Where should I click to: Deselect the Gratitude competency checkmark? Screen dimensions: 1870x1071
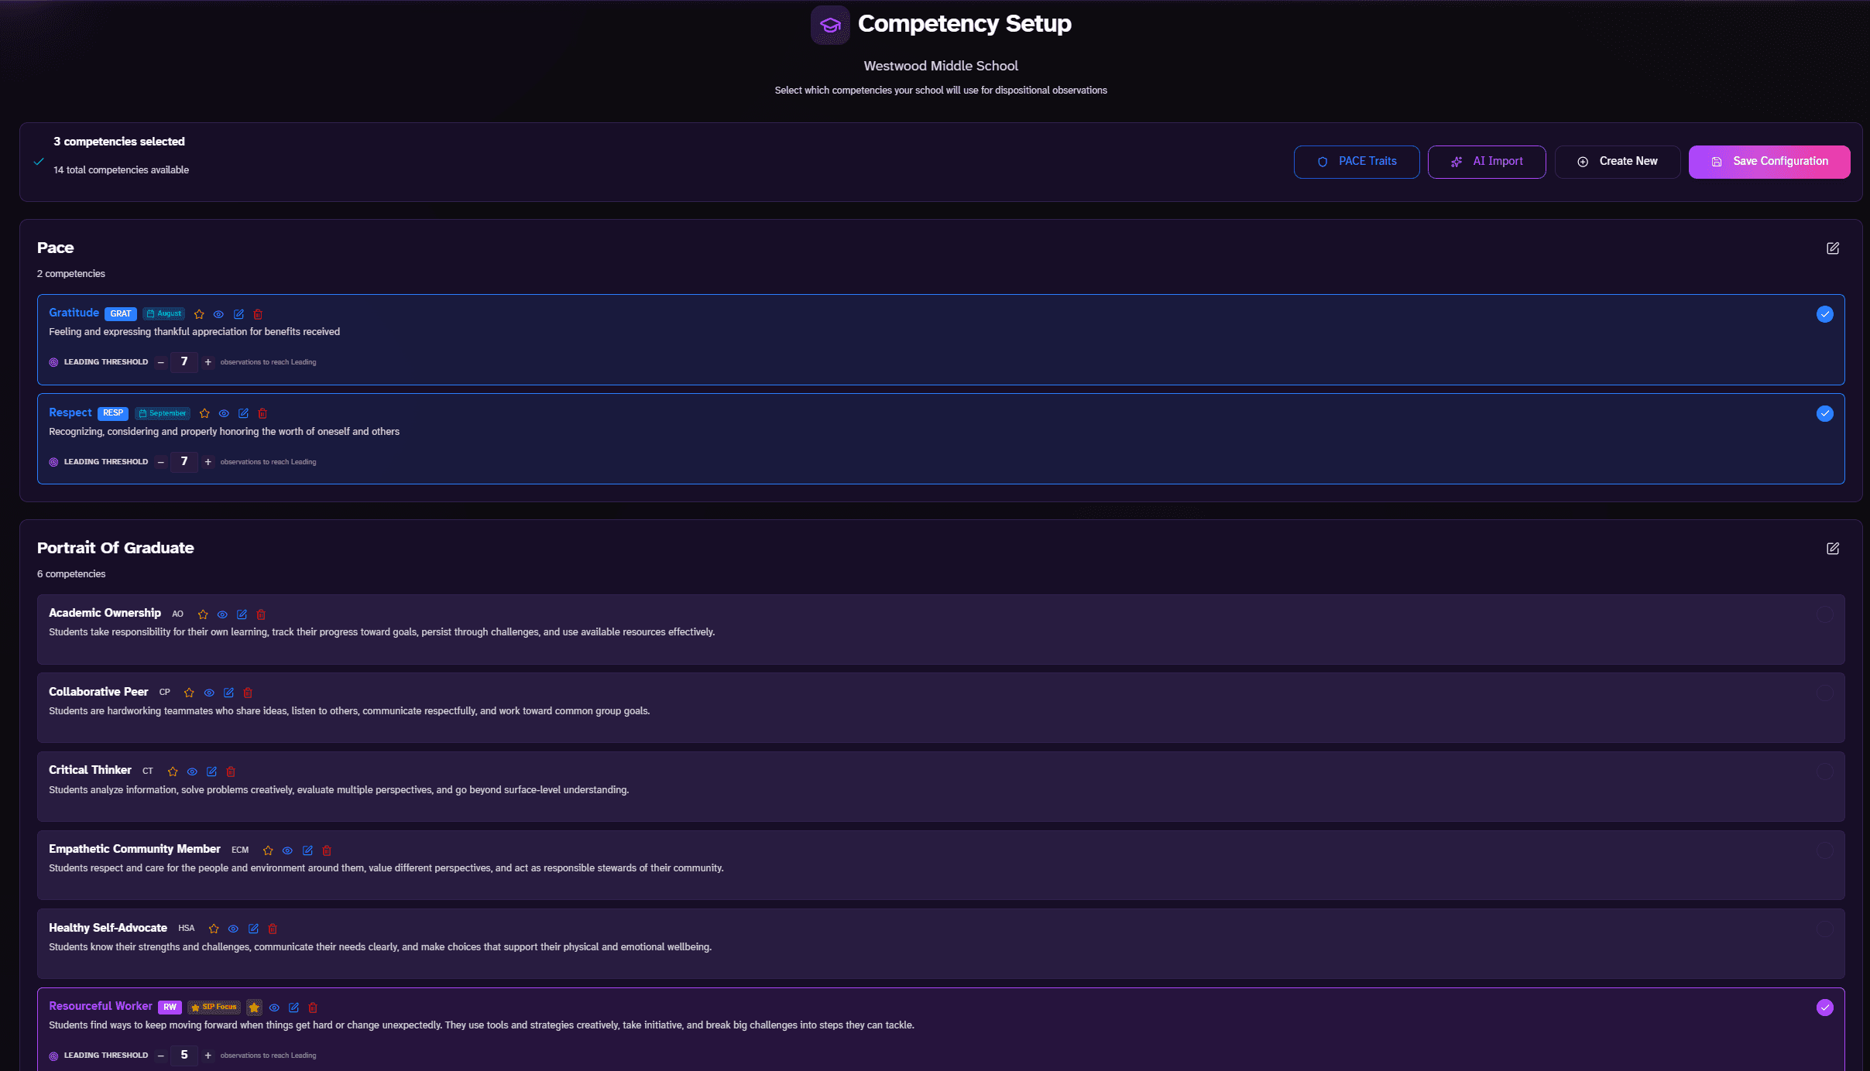click(1825, 314)
